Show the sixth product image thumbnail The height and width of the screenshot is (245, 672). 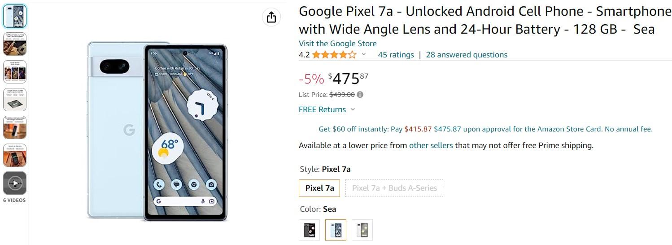point(15,155)
